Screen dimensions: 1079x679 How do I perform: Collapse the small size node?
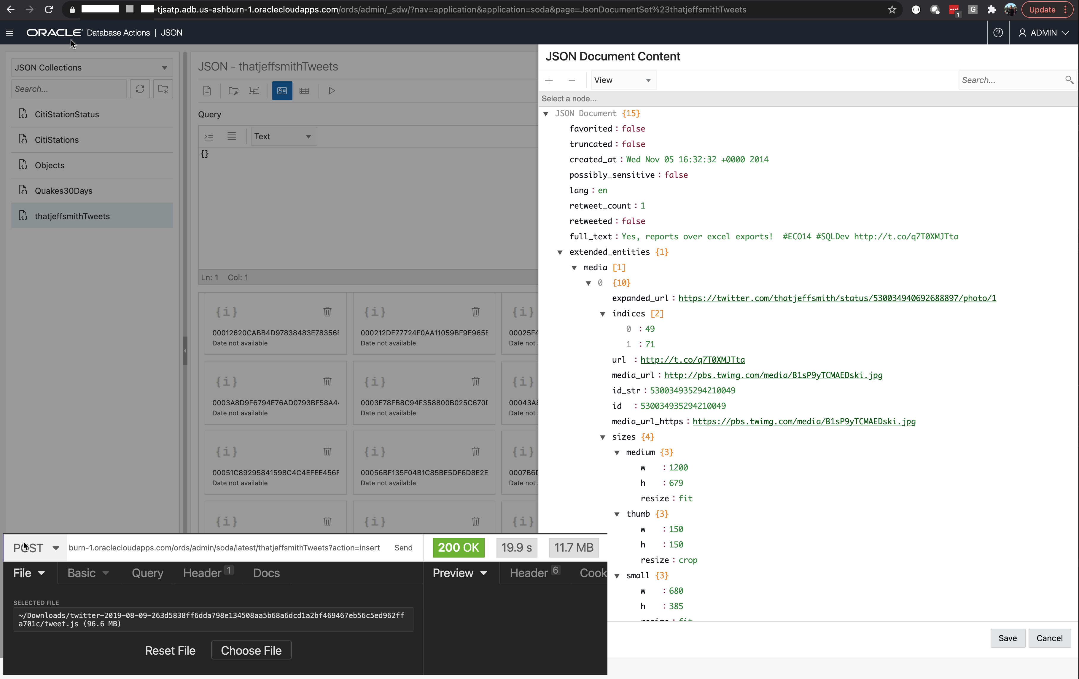(x=617, y=576)
